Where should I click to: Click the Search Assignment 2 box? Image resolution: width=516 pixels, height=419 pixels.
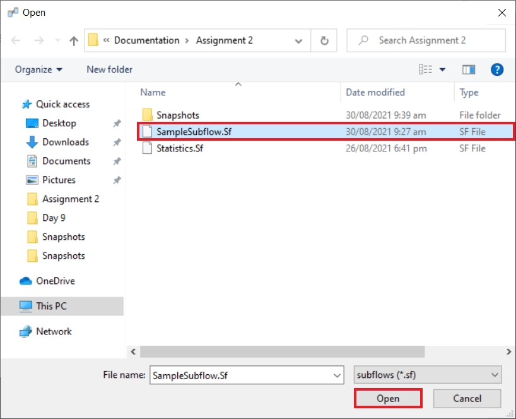(x=426, y=40)
